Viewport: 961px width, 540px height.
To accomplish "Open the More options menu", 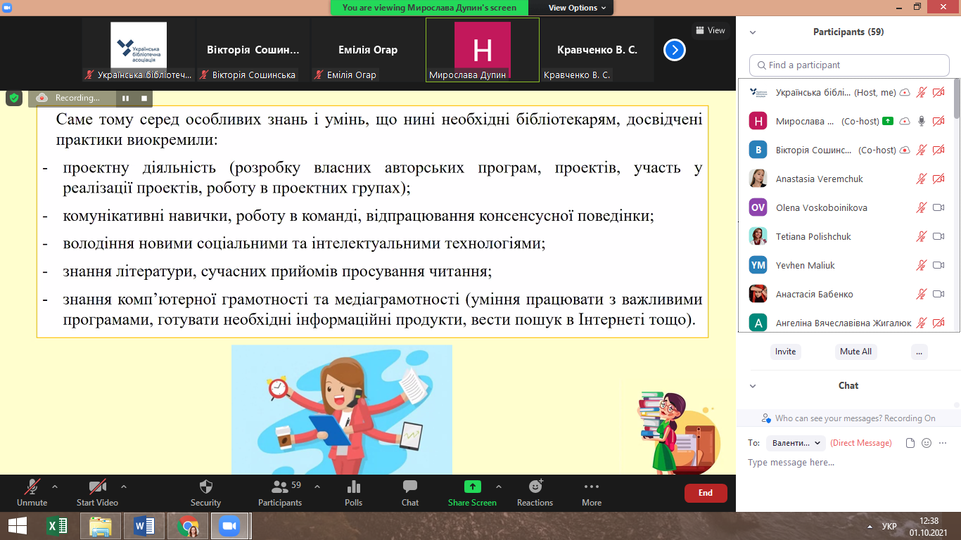I will [591, 487].
